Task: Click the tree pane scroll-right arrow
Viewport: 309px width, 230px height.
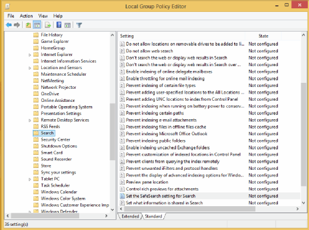Action: pos(107,216)
